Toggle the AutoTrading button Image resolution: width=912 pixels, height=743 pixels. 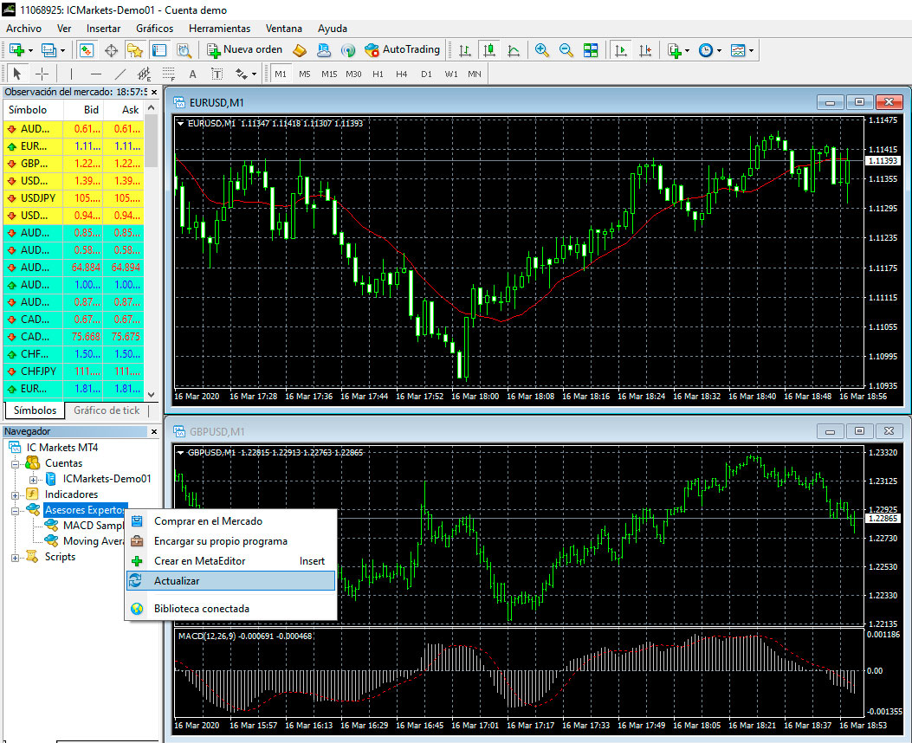click(403, 50)
